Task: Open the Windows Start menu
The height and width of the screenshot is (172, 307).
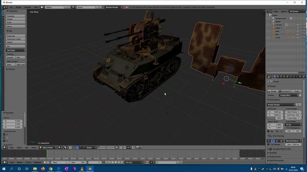Action: (x=4, y=169)
